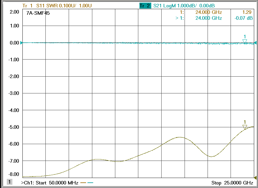
Task: Click the Ch1 Start 50.0000 MHz field
Action: point(50,183)
